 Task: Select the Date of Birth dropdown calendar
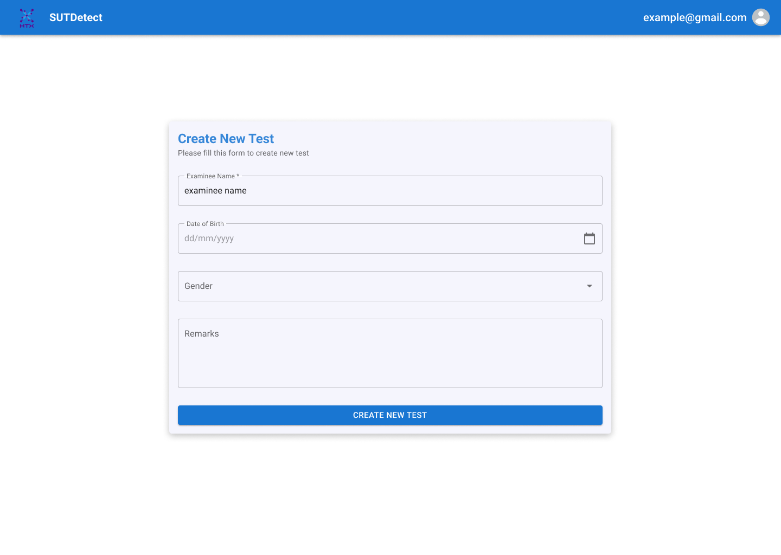[590, 238]
